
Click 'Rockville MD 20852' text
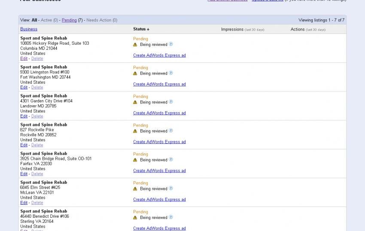pyautogui.click(x=38, y=135)
